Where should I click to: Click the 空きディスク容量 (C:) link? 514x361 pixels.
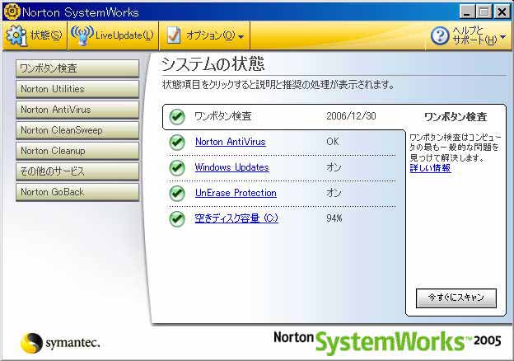tap(236, 218)
